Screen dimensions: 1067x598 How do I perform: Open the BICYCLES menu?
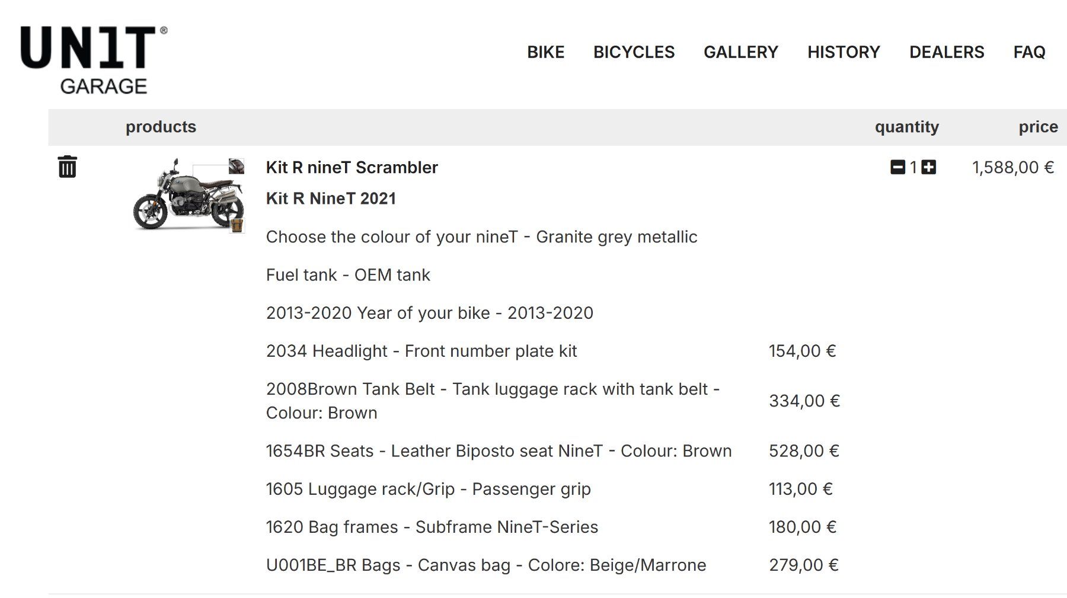(634, 52)
